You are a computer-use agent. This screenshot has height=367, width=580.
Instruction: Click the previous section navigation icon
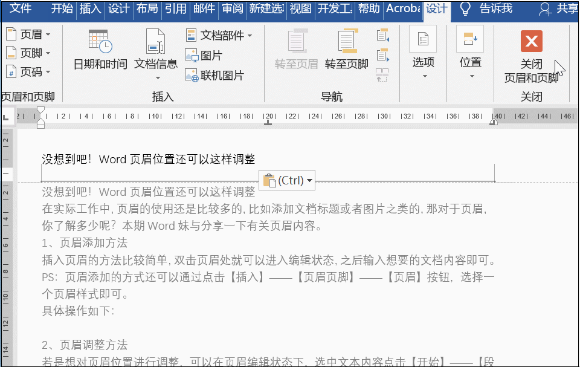(x=382, y=35)
